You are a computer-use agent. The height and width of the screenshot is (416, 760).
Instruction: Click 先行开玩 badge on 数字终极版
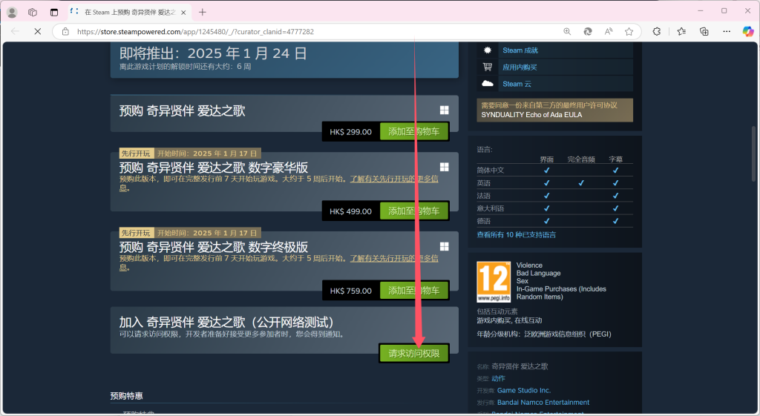click(x=137, y=233)
